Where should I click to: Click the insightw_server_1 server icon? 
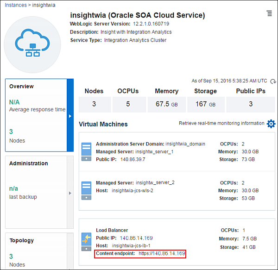[86, 151]
